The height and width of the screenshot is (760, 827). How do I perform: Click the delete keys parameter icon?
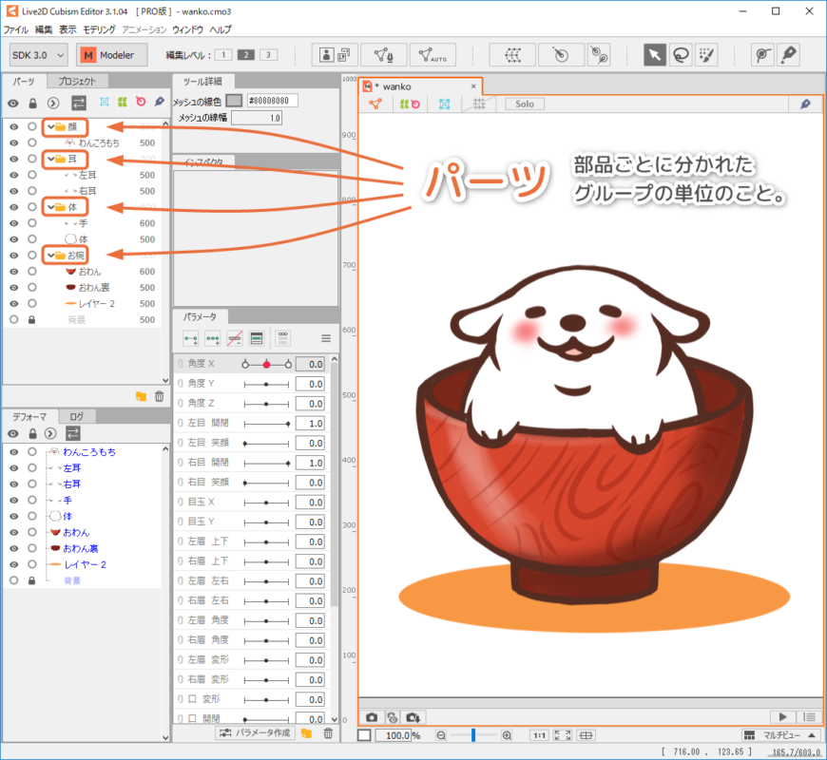coord(235,338)
